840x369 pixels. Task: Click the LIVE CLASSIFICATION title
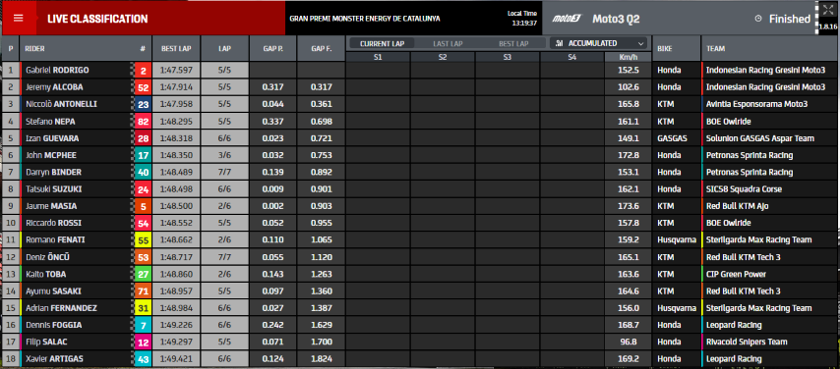97,19
